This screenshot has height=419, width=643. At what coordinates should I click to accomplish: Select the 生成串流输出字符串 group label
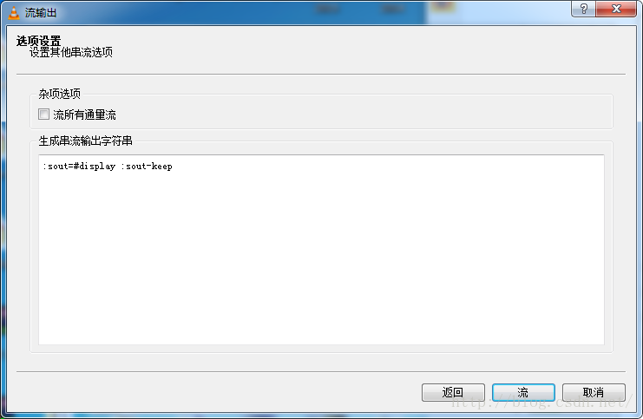[x=85, y=141]
